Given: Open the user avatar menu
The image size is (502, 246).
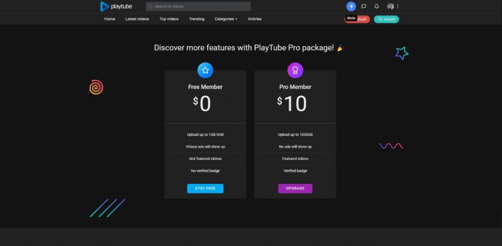Looking at the screenshot, I should click(390, 6).
